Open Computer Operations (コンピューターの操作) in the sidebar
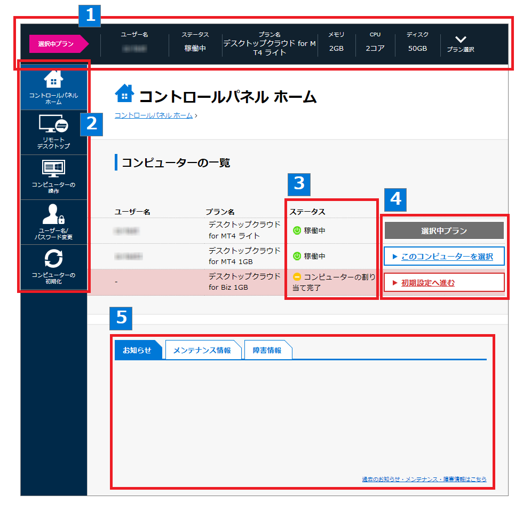 pos(53,177)
